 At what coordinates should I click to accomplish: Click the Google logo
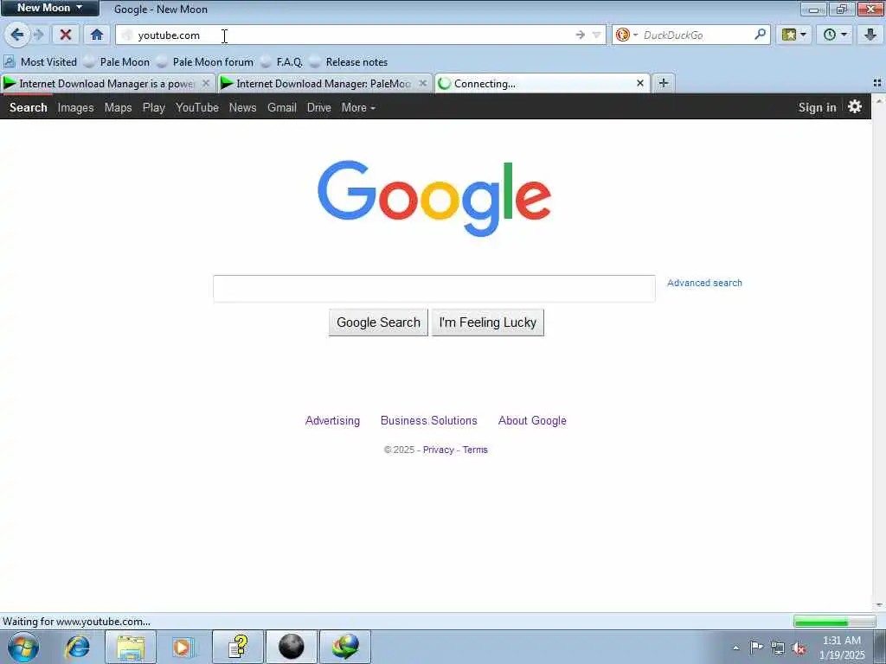[x=434, y=198]
